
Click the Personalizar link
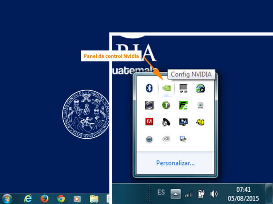click(175, 163)
